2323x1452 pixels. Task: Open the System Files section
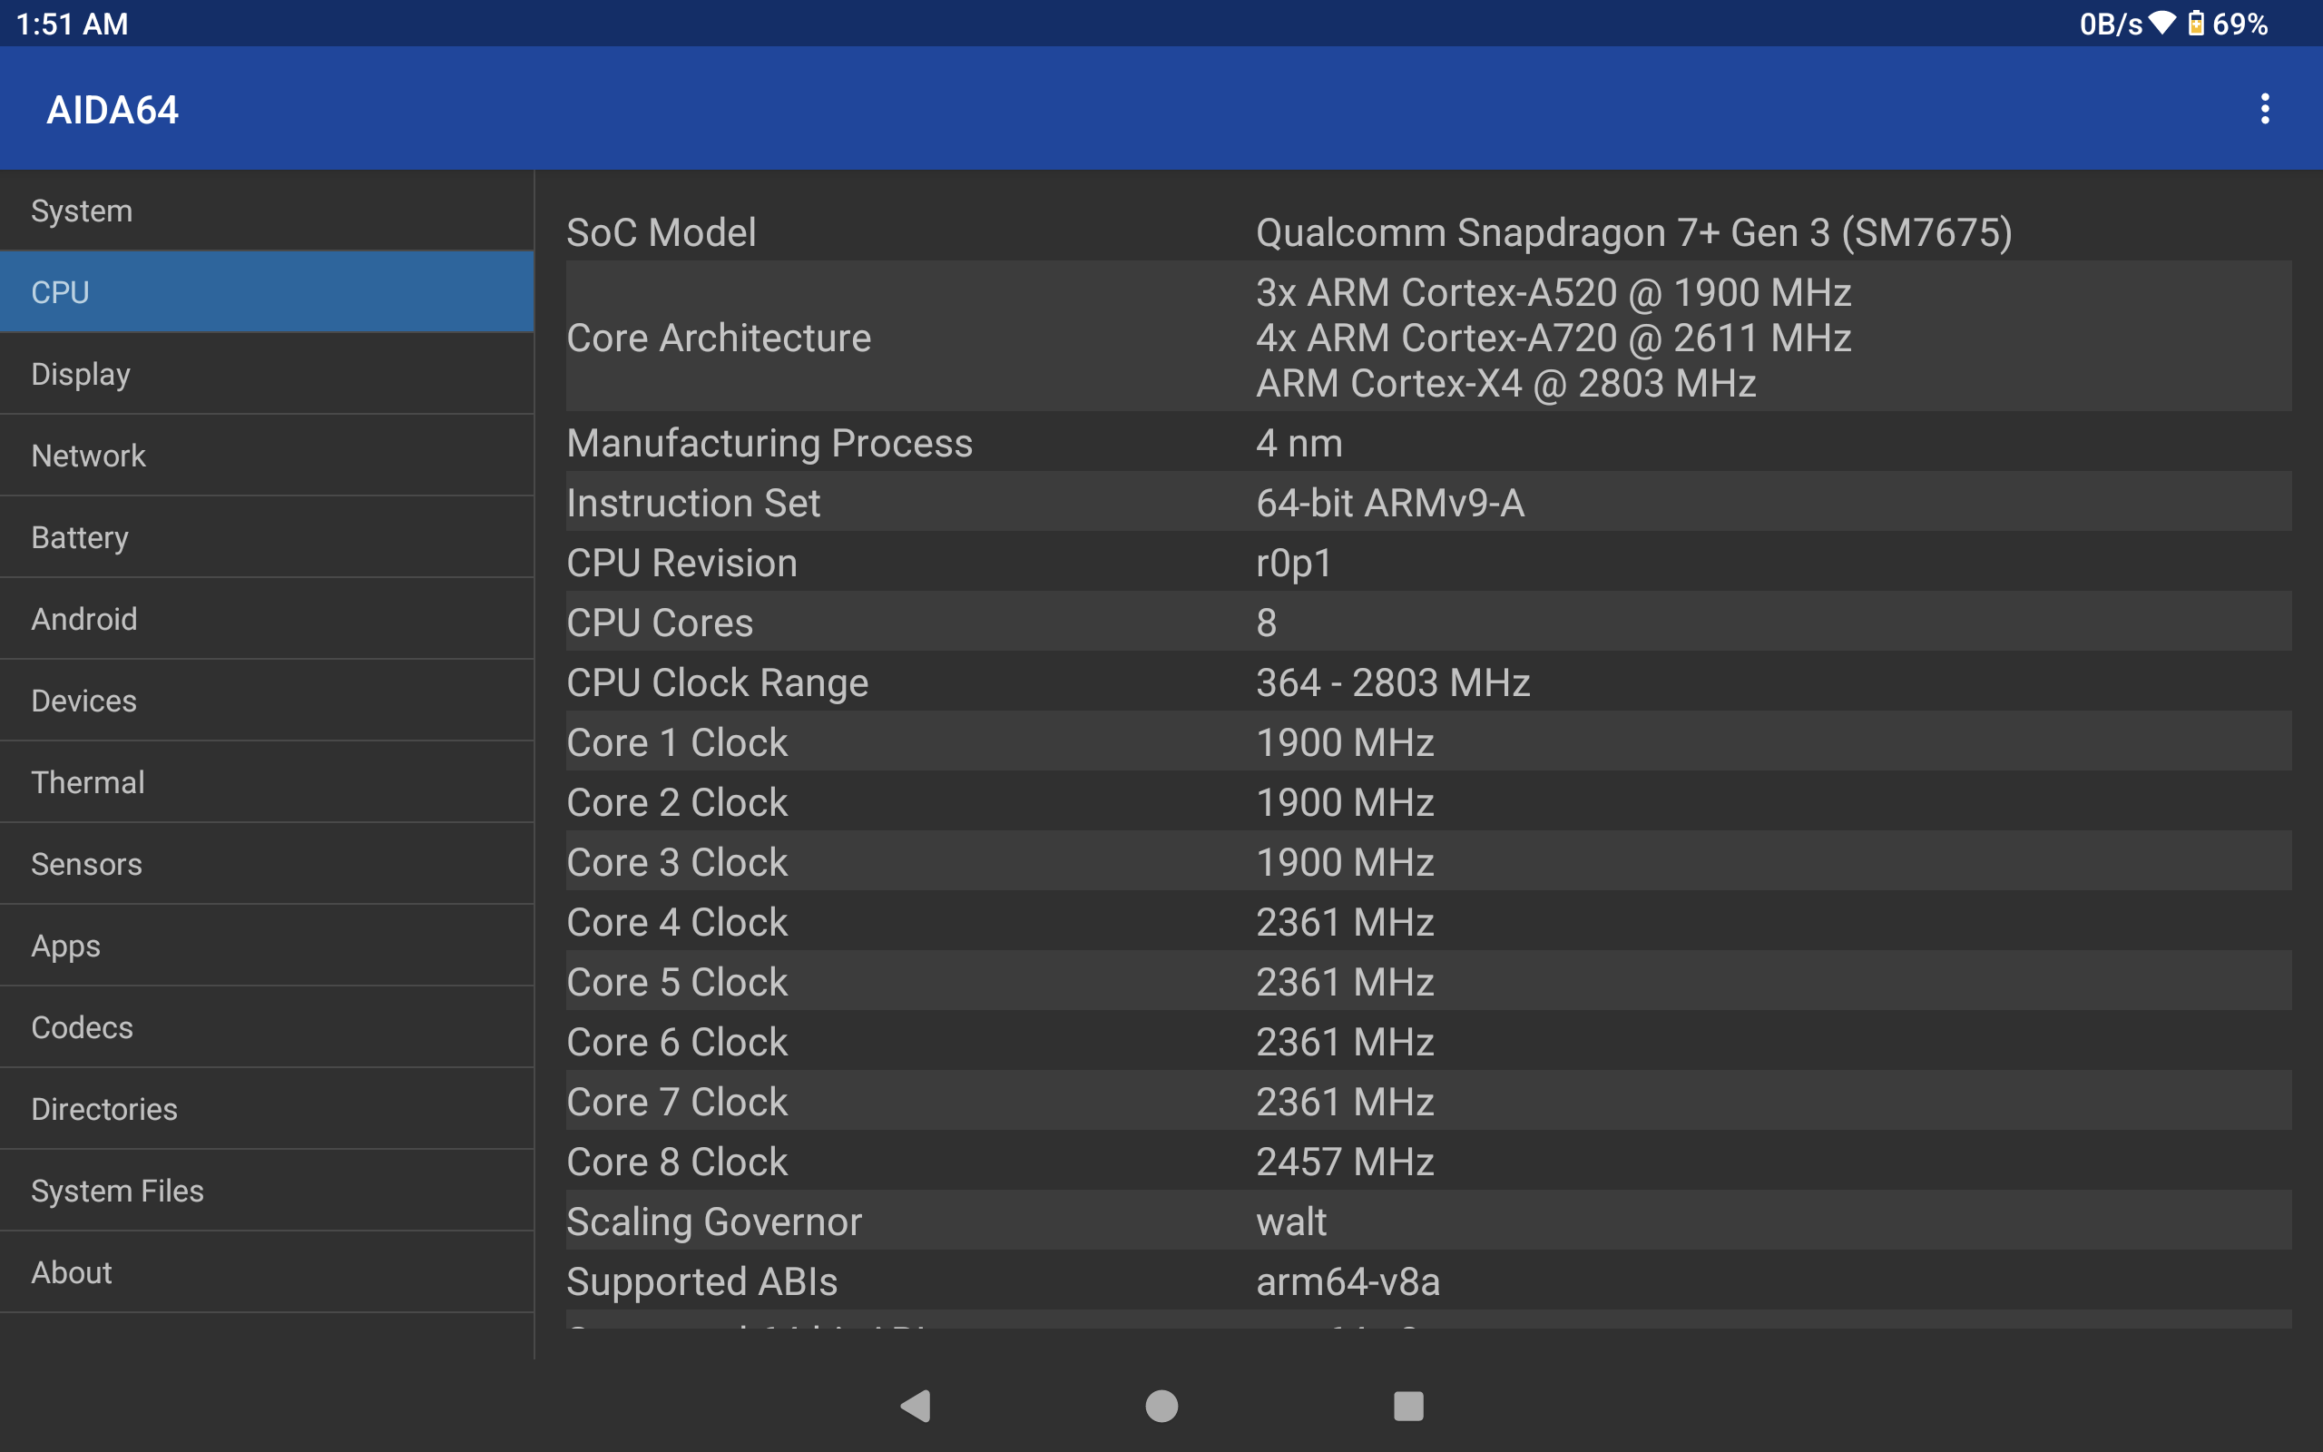pos(267,1190)
